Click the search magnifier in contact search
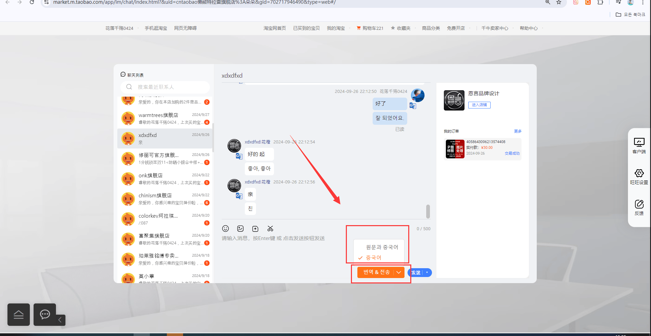Screen dimensions: 651x336 (x=129, y=87)
